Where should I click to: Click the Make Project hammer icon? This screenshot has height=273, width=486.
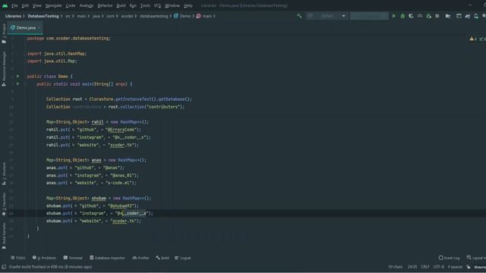(299, 16)
